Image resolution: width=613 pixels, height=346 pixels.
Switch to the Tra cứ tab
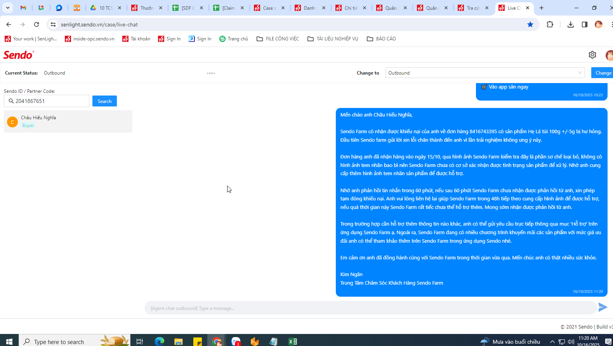(x=473, y=8)
